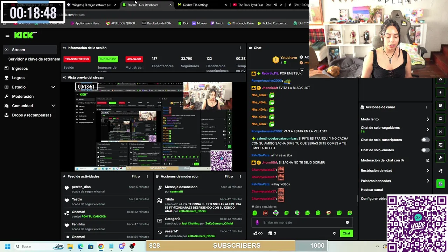Click the ENCENDIDO status badge
448x252 pixels.
point(108,59)
